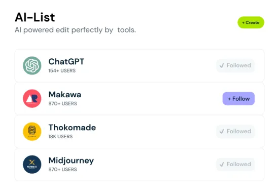Unfollow ChatGPT via its Followed toggle
Image resolution: width=279 pixels, height=195 pixels.
235,65
